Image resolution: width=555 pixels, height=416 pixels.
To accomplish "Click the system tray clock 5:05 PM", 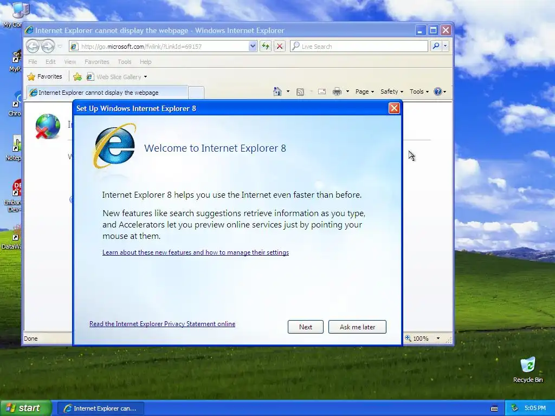I will (x=535, y=408).
